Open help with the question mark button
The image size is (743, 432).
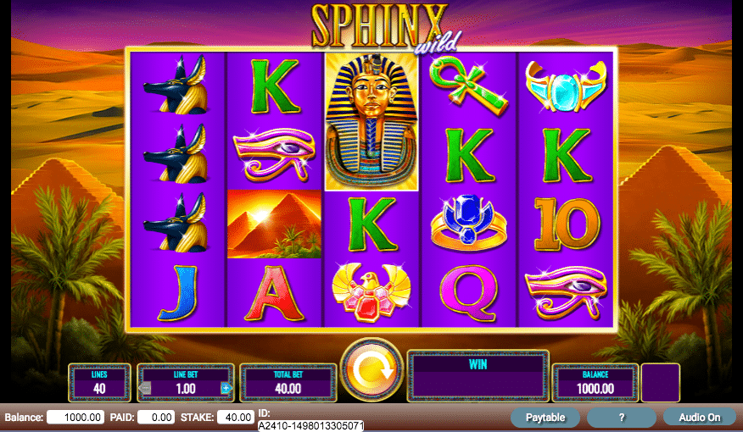621,418
